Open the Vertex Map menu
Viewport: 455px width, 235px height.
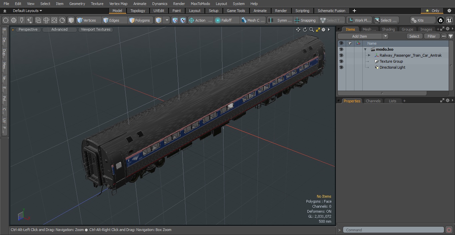coord(118,4)
